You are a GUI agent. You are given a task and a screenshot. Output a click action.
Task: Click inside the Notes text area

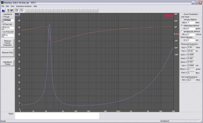pos(57,116)
